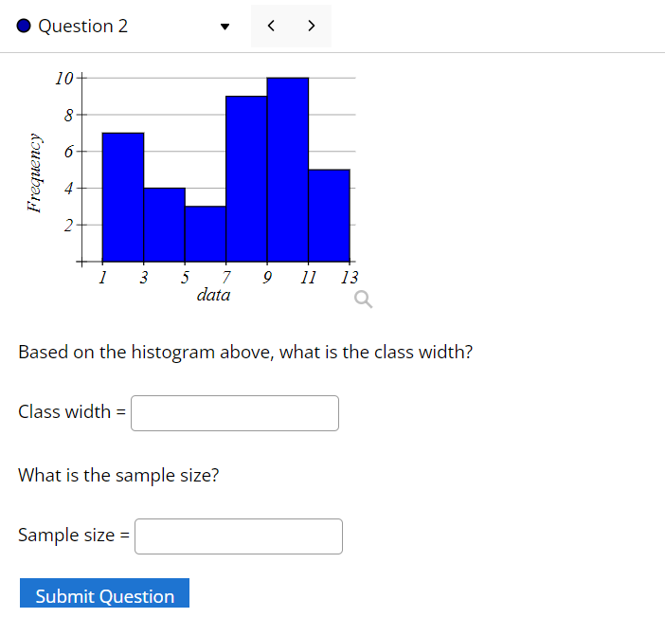
Task: Click the magnifier icon below histogram
Action: 364,300
